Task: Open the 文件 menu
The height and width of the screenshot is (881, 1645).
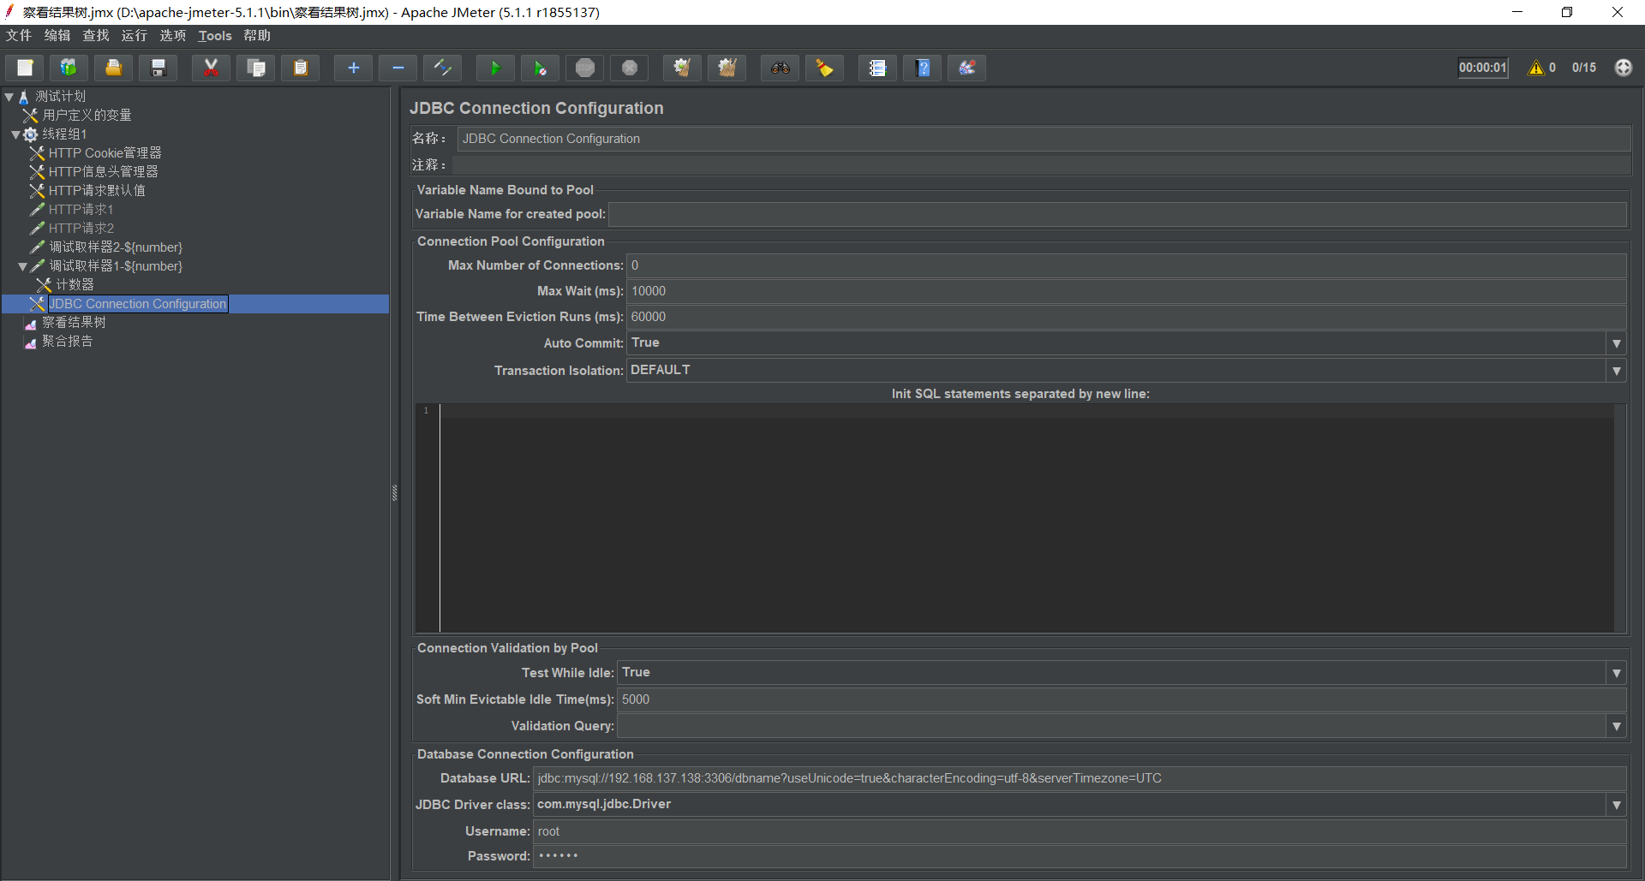Action: coord(18,35)
